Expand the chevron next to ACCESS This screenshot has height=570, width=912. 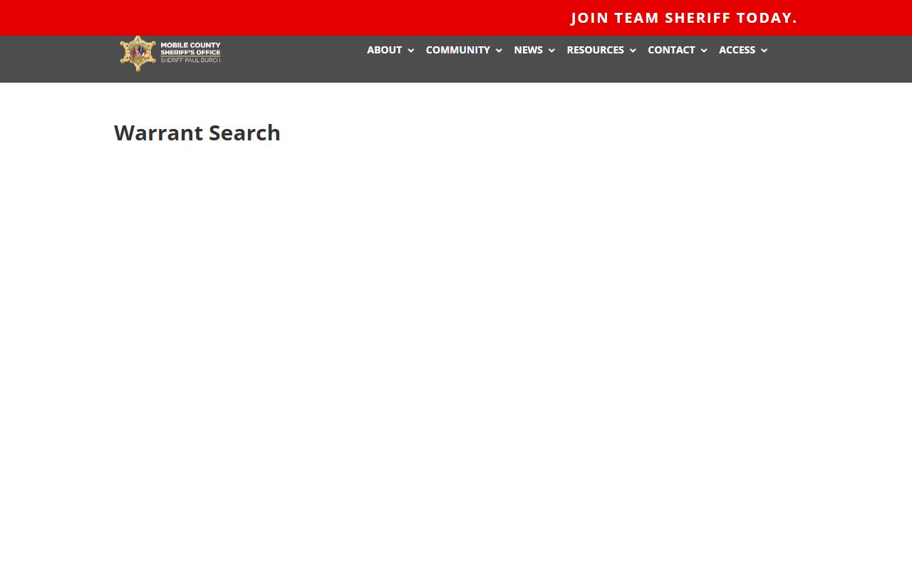point(764,51)
